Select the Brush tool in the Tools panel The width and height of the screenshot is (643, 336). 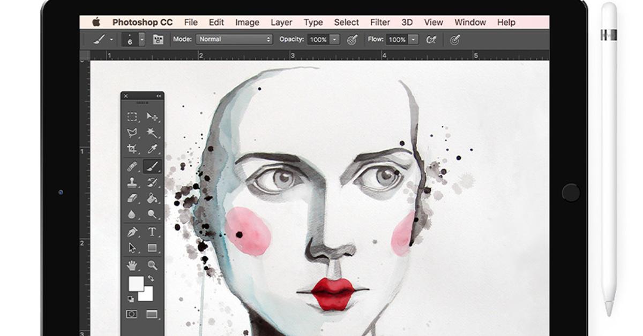(152, 166)
